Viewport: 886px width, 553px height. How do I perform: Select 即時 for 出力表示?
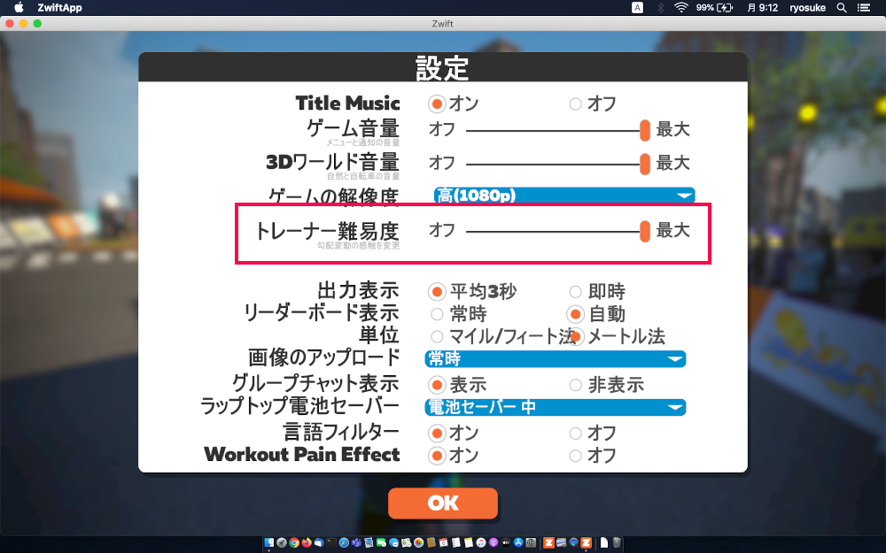pos(575,292)
